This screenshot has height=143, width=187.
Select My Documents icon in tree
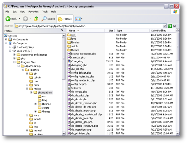coord(10,39)
